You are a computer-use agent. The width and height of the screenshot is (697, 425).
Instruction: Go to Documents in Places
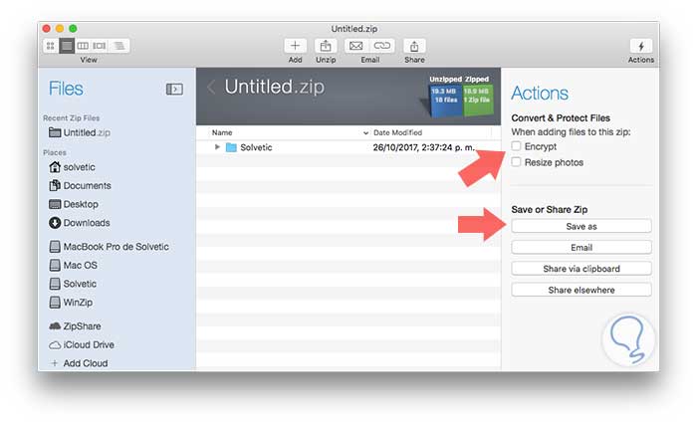(x=80, y=186)
